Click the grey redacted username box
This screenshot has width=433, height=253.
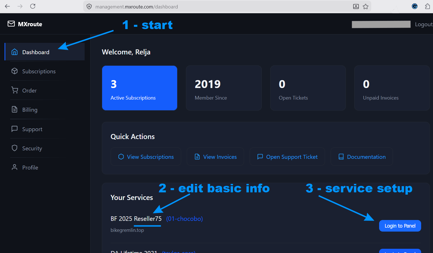coord(381,24)
